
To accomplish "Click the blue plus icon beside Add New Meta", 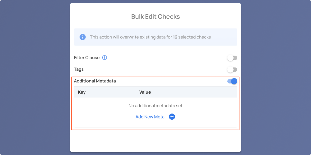I will [x=172, y=117].
